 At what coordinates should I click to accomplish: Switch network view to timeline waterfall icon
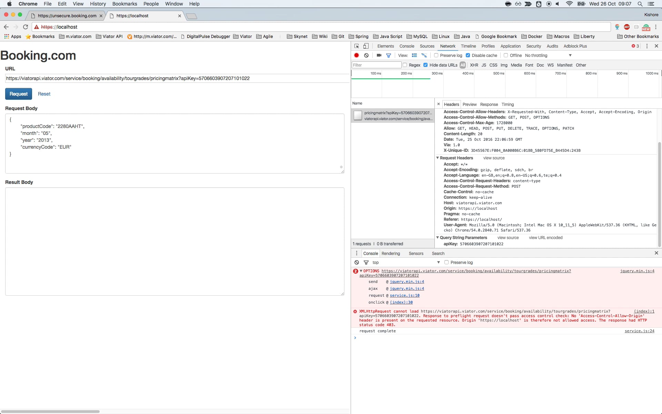[424, 55]
